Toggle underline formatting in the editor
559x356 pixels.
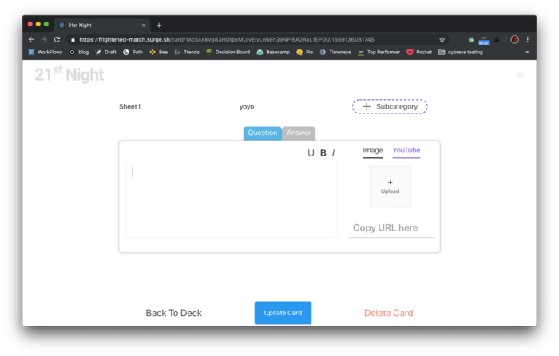coord(311,153)
